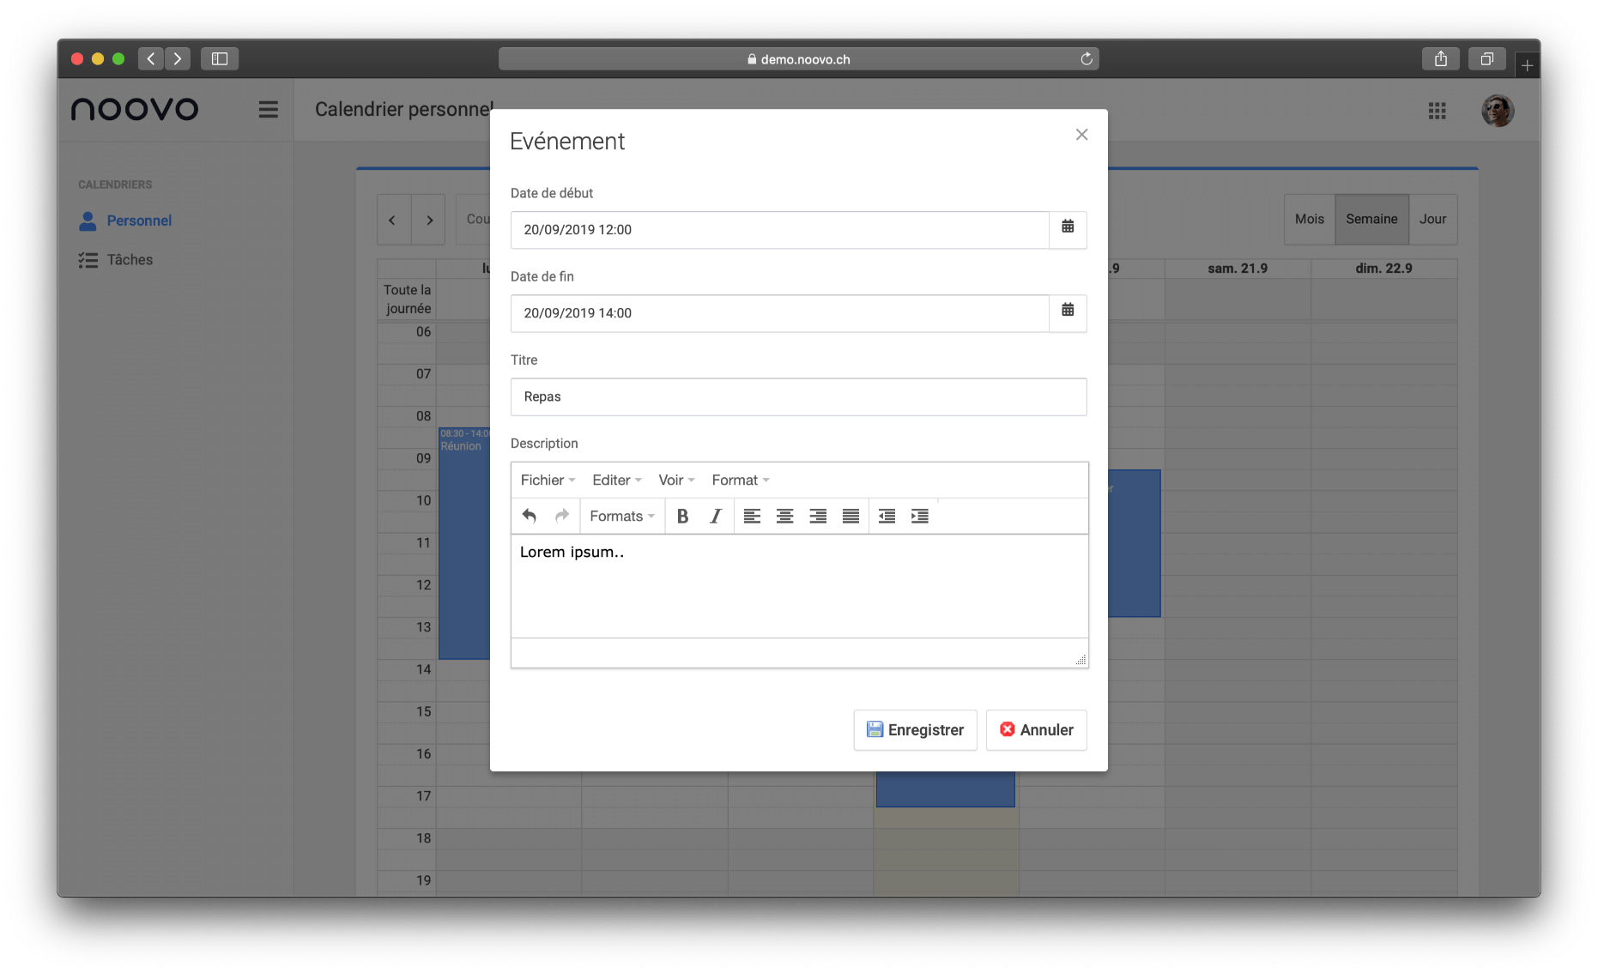Cancel event with Annuler button
The width and height of the screenshot is (1598, 973).
1036,729
